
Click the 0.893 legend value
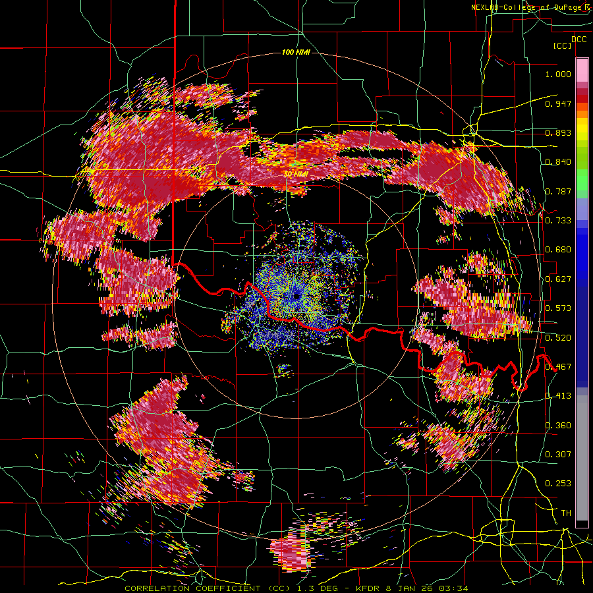click(x=558, y=132)
